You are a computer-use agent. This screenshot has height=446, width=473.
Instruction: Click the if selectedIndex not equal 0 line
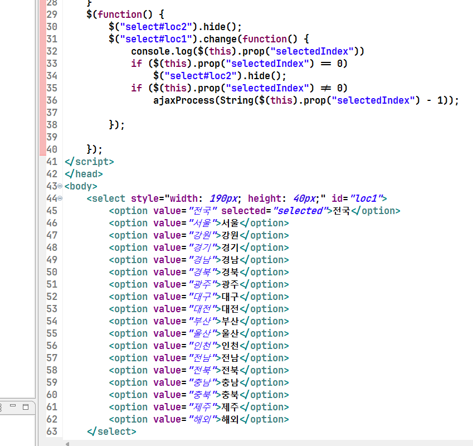click(239, 88)
